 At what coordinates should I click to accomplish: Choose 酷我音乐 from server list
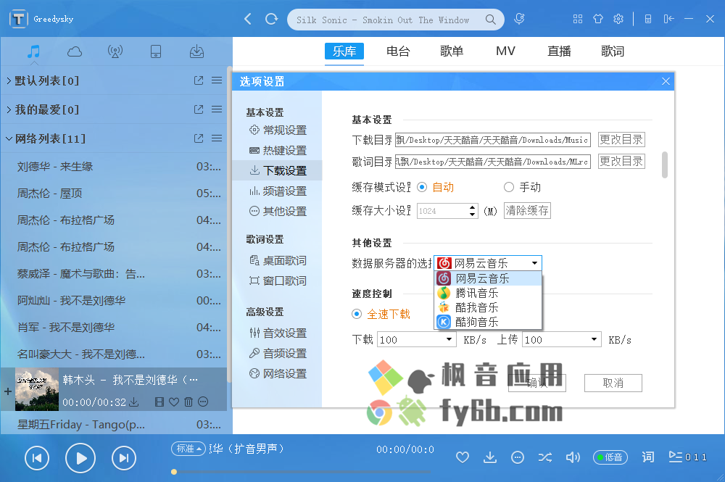click(488, 307)
